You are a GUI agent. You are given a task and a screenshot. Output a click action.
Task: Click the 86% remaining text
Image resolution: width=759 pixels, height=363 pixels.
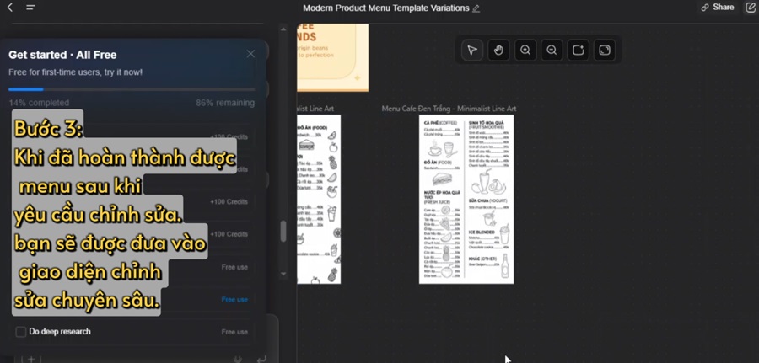click(x=225, y=103)
